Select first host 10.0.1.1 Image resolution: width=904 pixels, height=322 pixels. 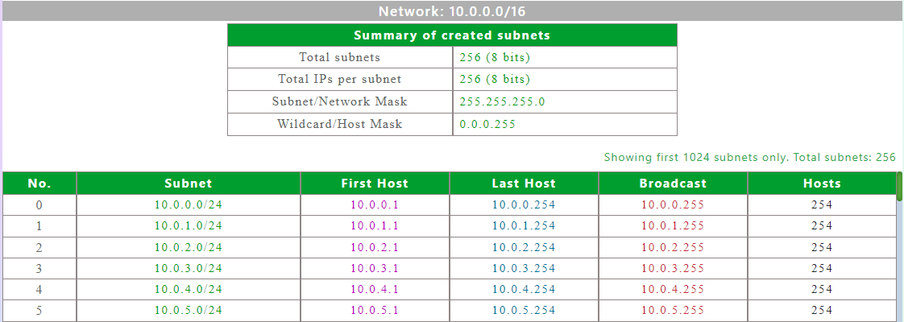[375, 226]
